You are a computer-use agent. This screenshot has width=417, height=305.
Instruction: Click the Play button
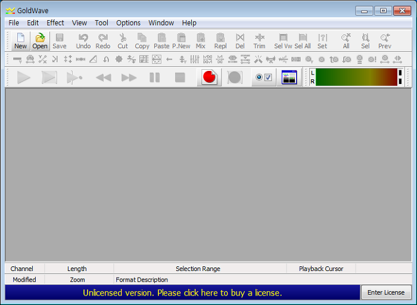[x=24, y=77]
